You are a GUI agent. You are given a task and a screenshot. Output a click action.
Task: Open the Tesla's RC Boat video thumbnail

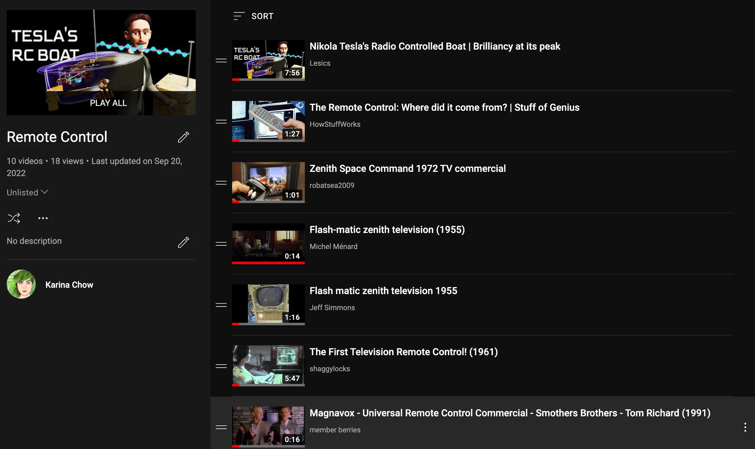click(x=268, y=60)
